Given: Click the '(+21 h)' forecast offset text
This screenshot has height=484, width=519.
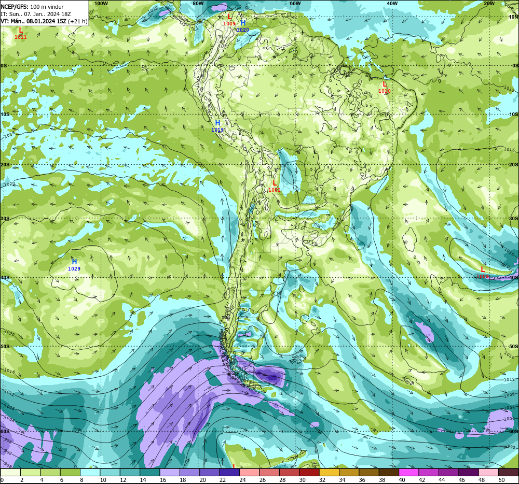Looking at the screenshot, I should [77, 21].
